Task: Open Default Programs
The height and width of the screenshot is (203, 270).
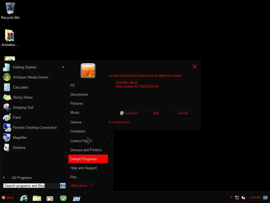Action: [x=88, y=159]
